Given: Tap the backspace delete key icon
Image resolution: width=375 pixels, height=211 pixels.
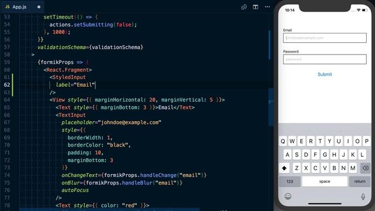Looking at the screenshot, I should [x=365, y=168].
